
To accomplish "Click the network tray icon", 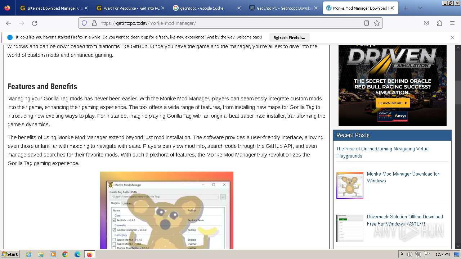I will 418,254.
